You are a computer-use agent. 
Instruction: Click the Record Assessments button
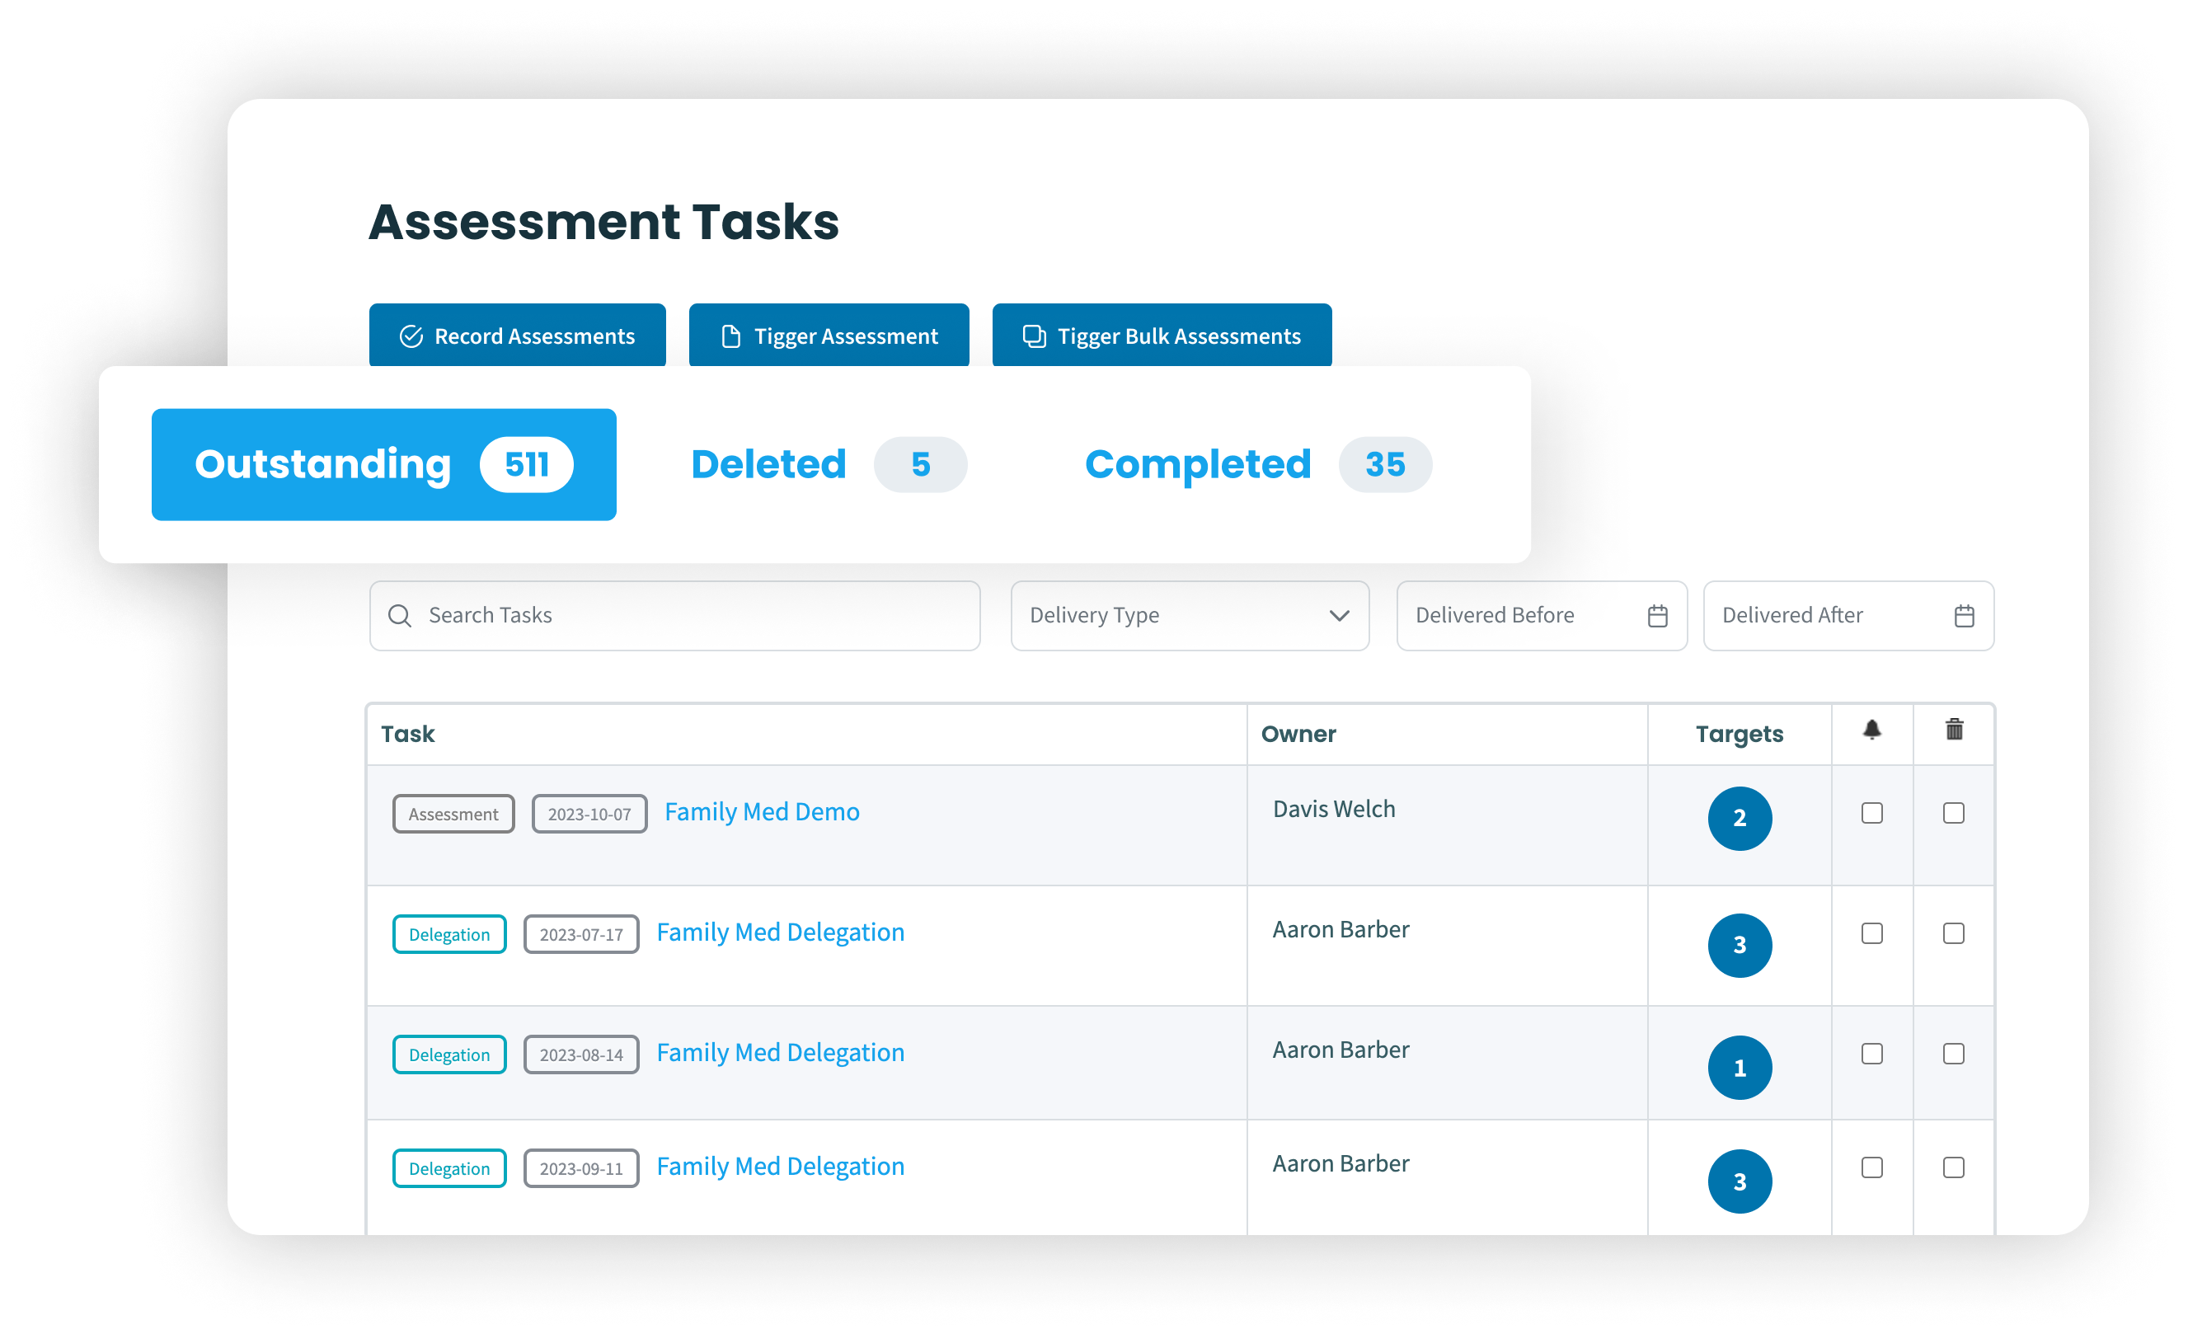pyautogui.click(x=517, y=336)
